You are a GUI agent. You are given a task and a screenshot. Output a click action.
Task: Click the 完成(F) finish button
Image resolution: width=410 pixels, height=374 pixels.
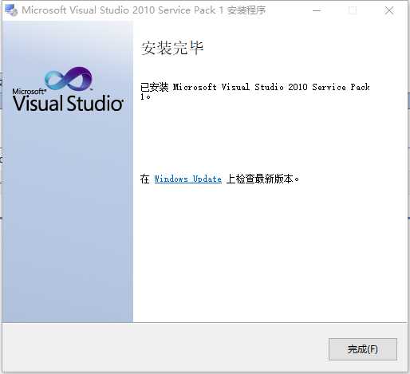(363, 349)
